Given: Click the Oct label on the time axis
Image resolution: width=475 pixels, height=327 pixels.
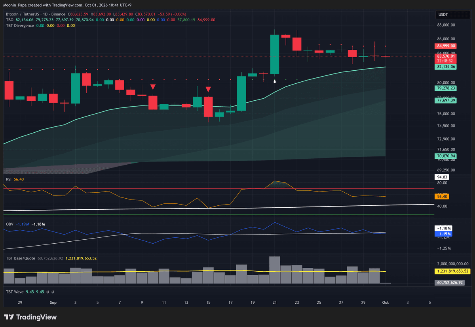Looking at the screenshot, I should pyautogui.click(x=385, y=303).
